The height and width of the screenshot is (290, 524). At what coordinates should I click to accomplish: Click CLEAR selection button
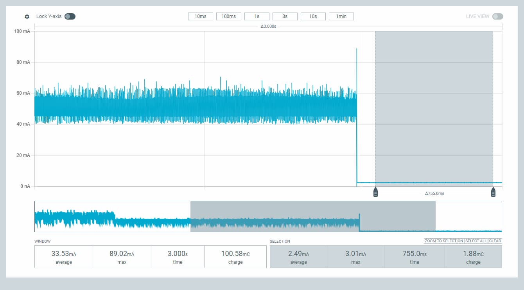[495, 241]
